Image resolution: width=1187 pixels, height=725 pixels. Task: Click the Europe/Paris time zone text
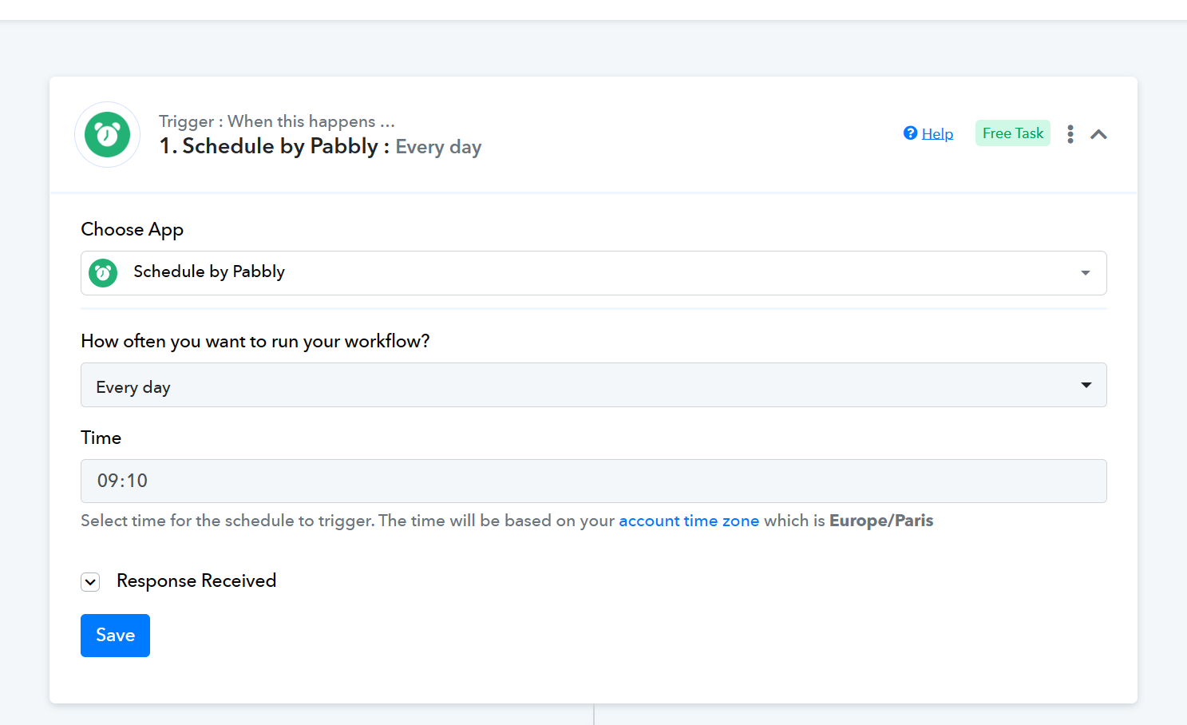coord(881,521)
